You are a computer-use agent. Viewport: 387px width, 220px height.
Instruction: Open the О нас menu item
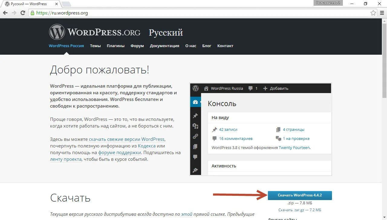coord(191,46)
